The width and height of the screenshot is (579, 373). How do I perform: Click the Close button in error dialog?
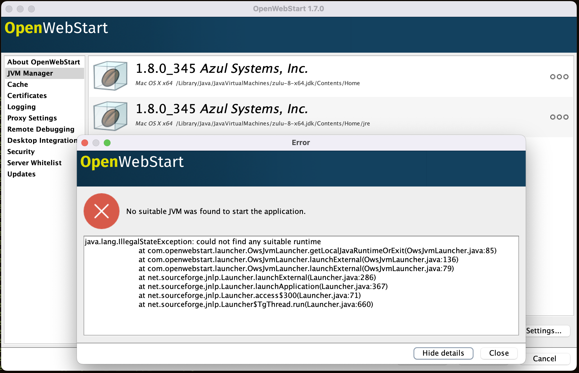tap(499, 353)
